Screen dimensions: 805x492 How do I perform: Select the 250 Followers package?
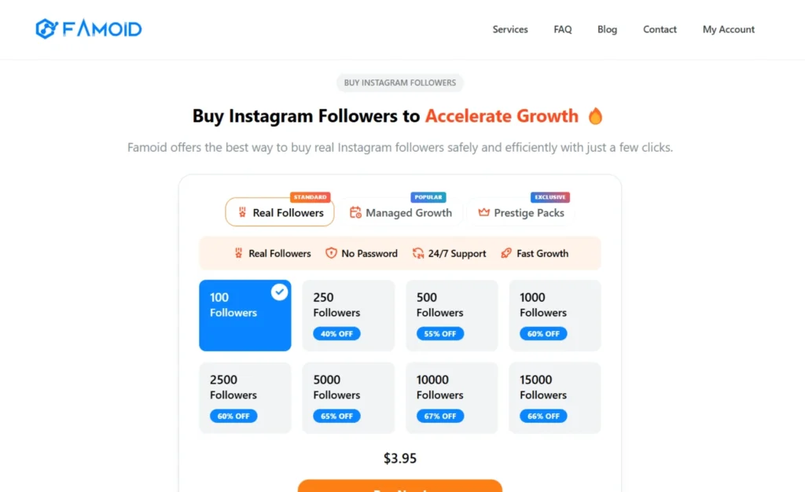pos(348,315)
